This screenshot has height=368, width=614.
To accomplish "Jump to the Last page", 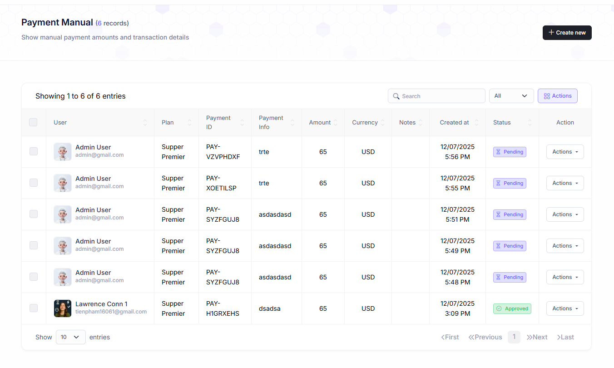I will 565,337.
